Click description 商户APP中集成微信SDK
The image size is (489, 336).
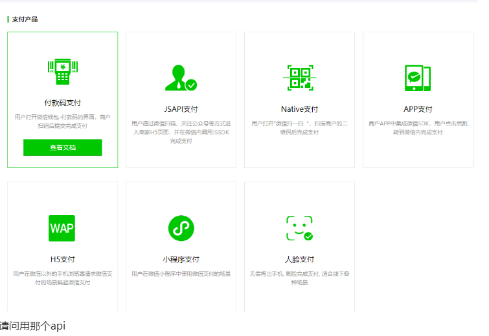pos(418,128)
